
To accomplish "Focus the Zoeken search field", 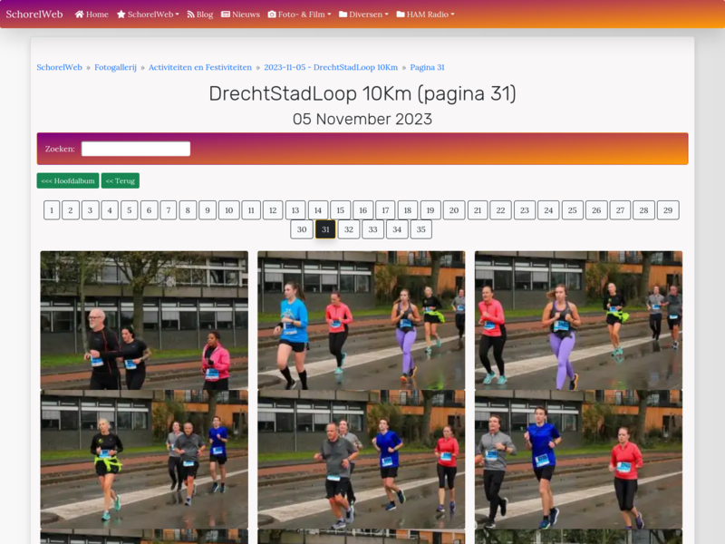I will [x=136, y=149].
